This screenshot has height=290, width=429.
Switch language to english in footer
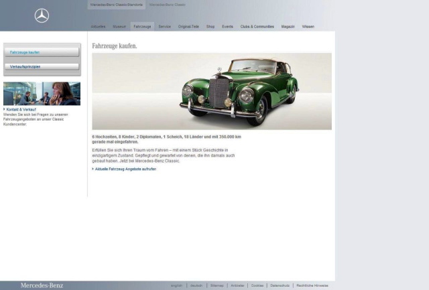pos(176,285)
